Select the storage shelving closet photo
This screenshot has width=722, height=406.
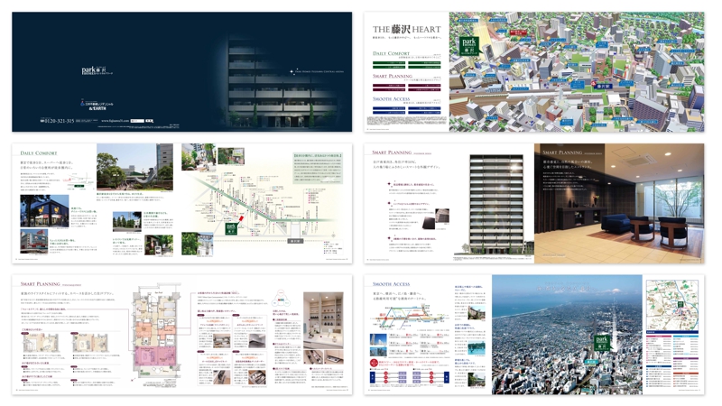point(323,319)
